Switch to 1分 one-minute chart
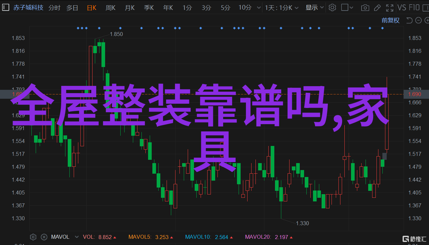Viewport: 429px width, 245px height. (x=187, y=7)
